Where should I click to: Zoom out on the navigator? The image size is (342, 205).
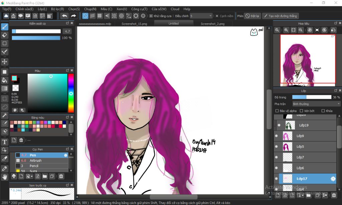coord(301,30)
